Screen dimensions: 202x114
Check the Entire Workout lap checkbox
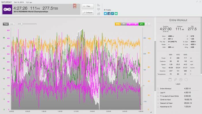point(158,88)
